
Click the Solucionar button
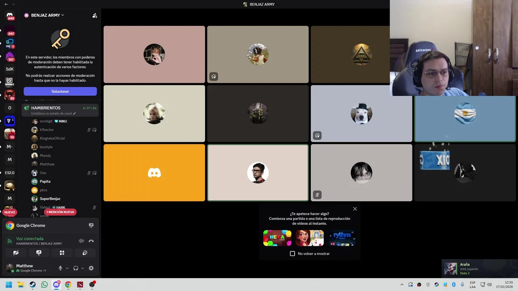click(60, 91)
